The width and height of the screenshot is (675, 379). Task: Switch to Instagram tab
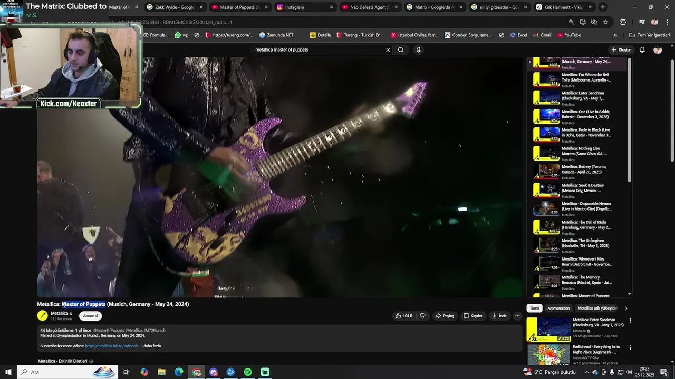(305, 7)
